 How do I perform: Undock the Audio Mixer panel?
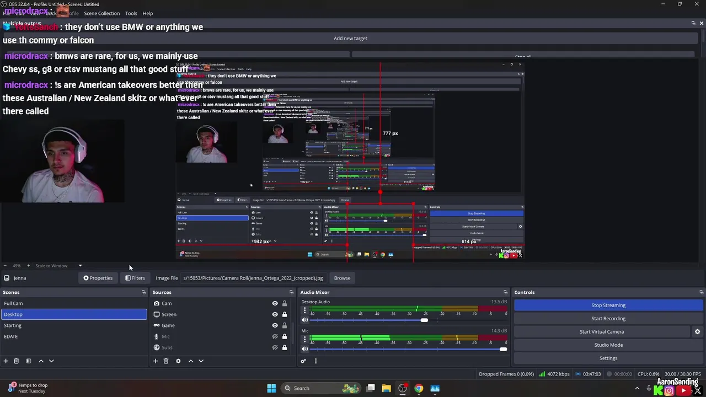[x=505, y=292]
